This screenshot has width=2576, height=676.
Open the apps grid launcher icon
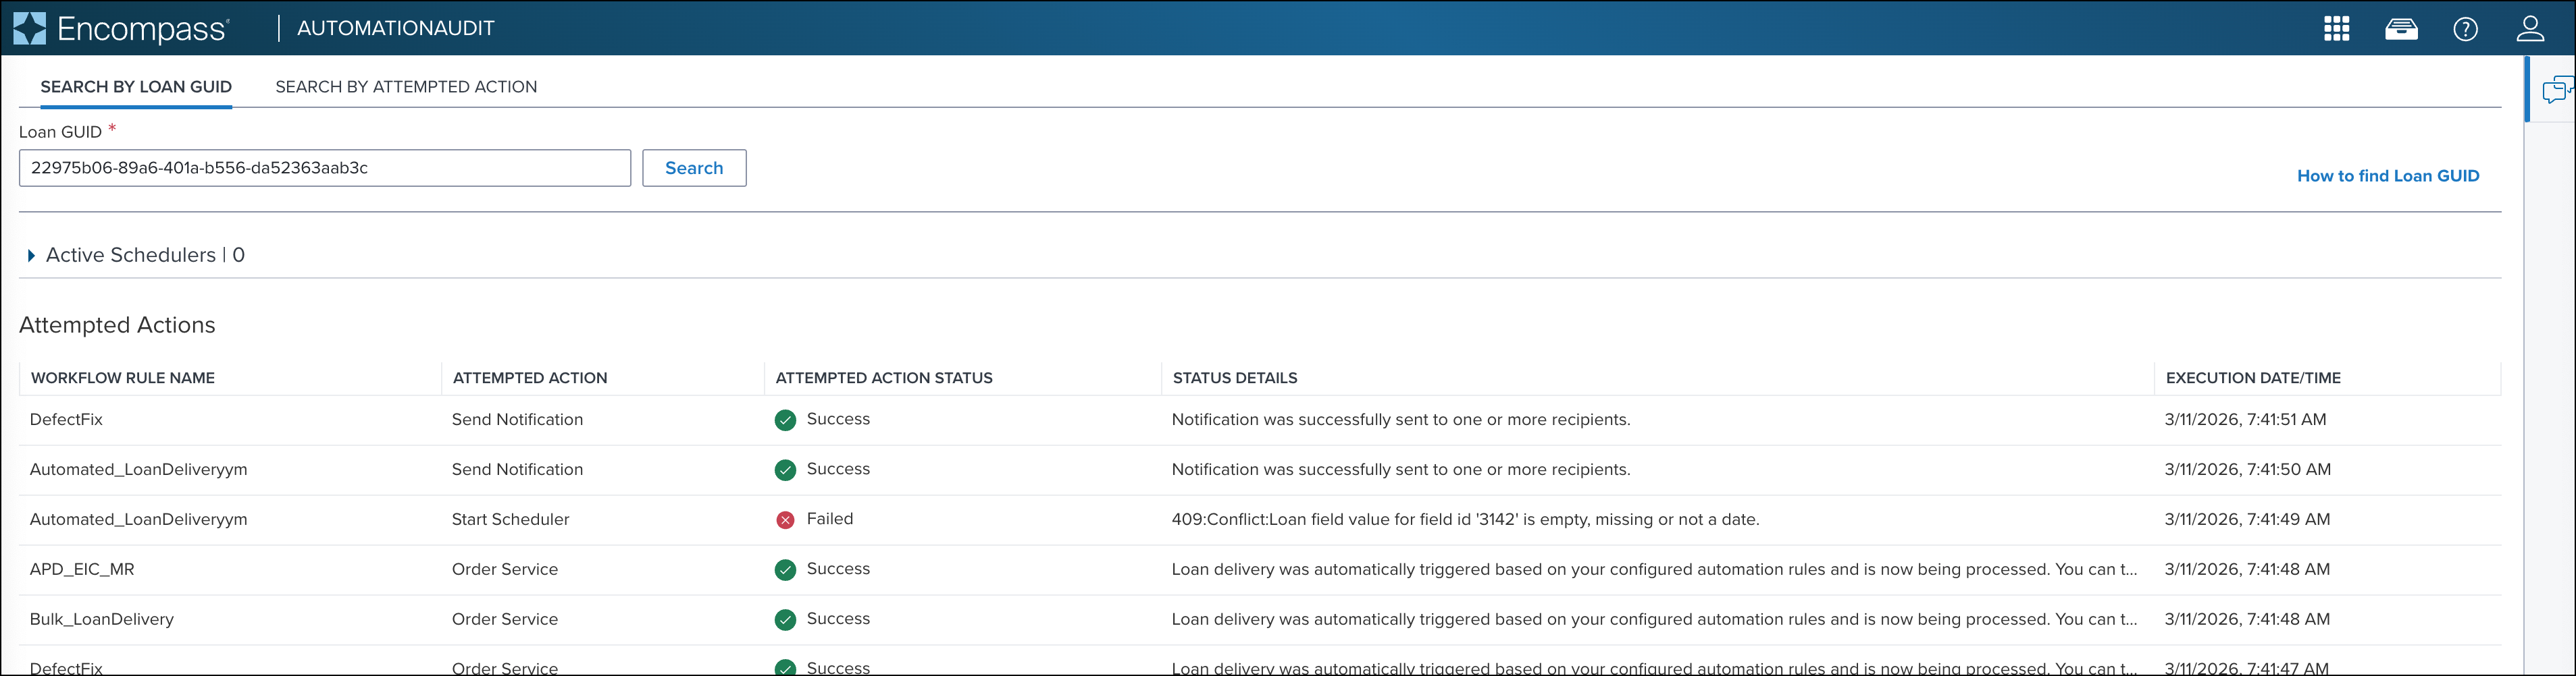pyautogui.click(x=2336, y=29)
